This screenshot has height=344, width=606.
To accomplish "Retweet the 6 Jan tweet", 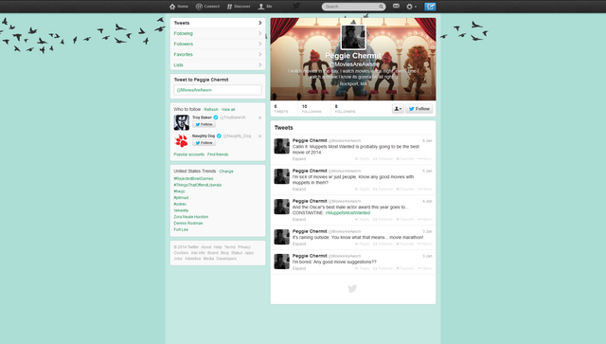I will point(383,159).
